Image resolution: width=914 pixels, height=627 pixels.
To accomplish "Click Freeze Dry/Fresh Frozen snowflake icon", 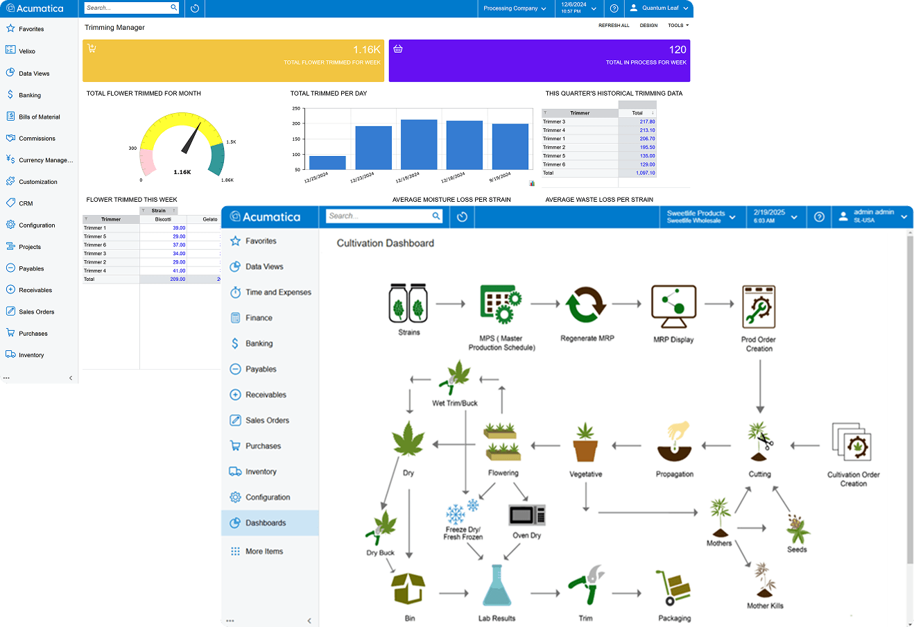I will point(463,512).
